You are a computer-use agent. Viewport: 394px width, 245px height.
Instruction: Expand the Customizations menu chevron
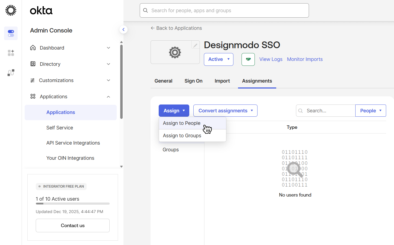(108, 80)
